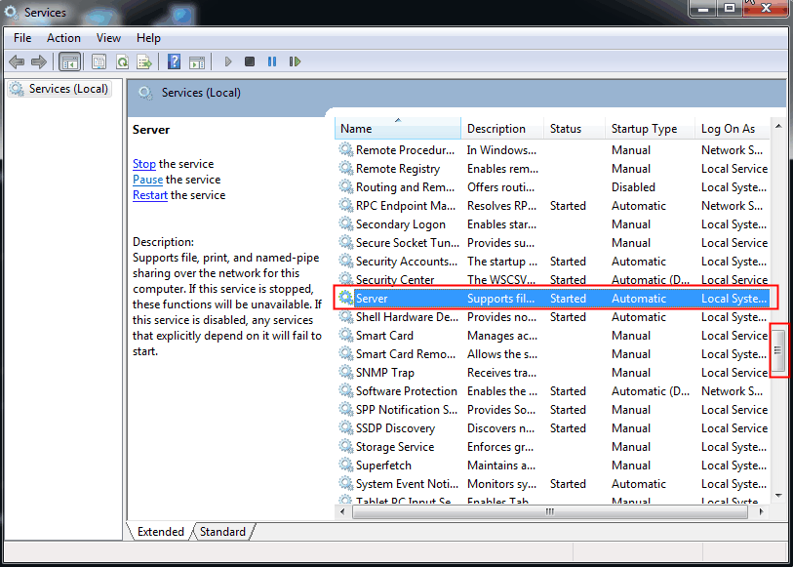Sort by the Name column header

[398, 129]
